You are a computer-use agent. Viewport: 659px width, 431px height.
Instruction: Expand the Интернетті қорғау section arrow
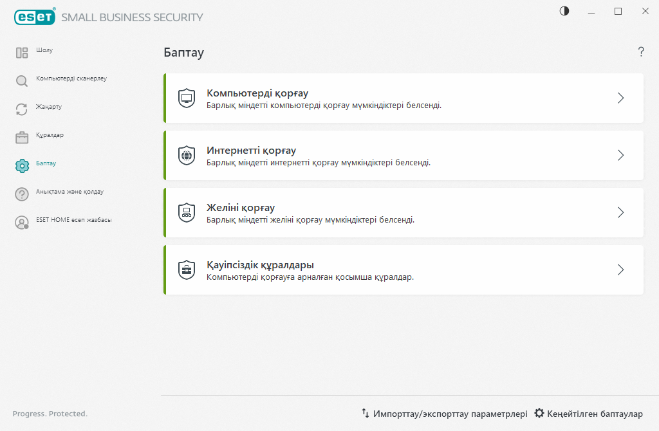click(621, 156)
